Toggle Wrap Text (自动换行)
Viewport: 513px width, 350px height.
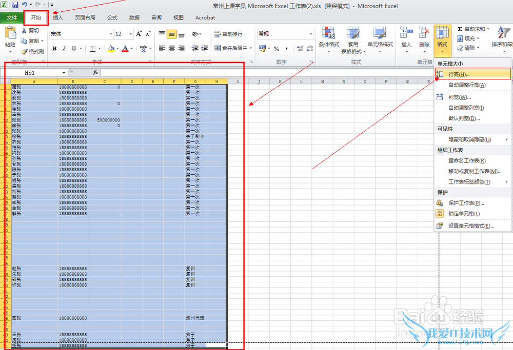pos(228,34)
